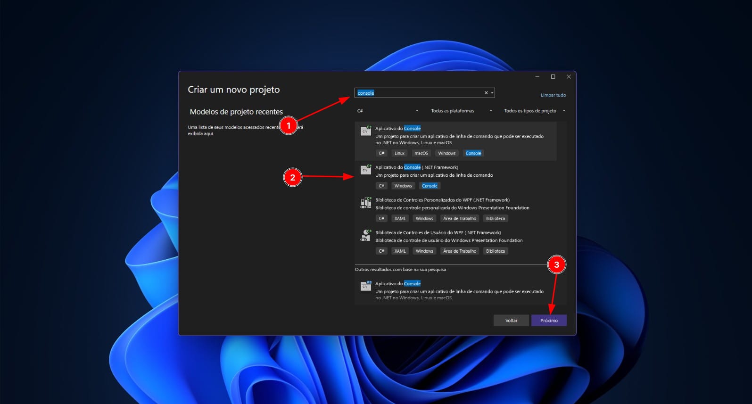Open the Todas as plataformas filter dropdown
Image resolution: width=752 pixels, height=404 pixels.
click(x=461, y=111)
